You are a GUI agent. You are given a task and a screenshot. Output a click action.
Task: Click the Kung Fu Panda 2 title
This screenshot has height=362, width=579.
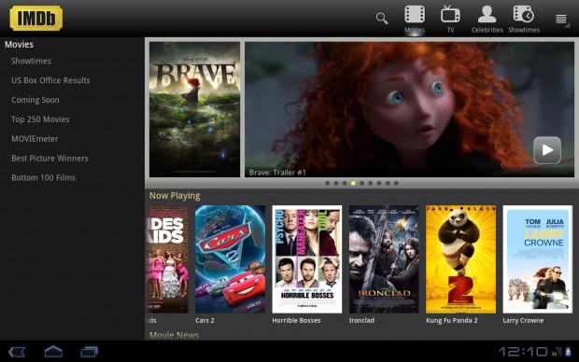tap(452, 321)
